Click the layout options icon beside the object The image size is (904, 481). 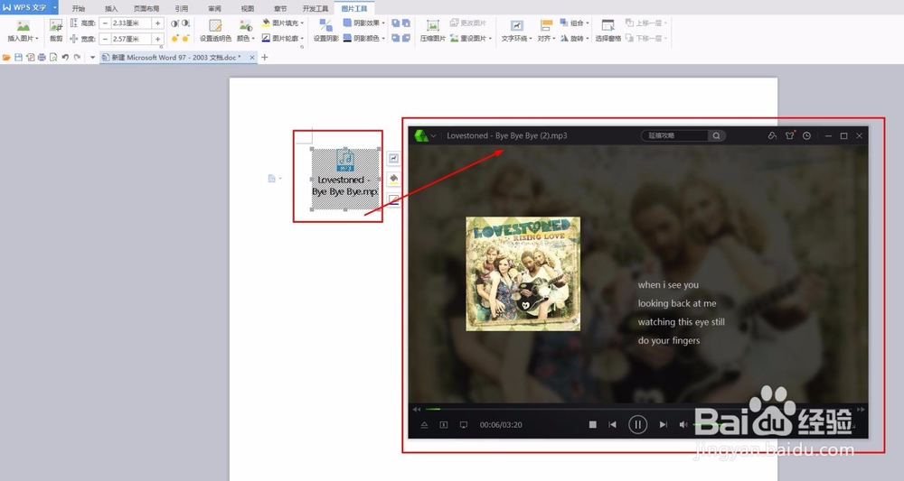394,158
